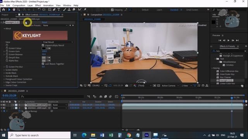
Task: Open the viewer resolution dropdown (Third)
Action: (145, 86)
